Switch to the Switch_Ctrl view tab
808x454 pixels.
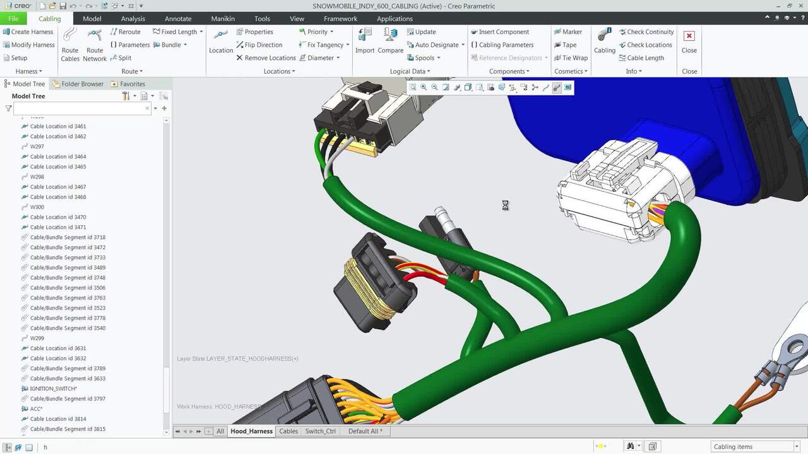click(321, 431)
